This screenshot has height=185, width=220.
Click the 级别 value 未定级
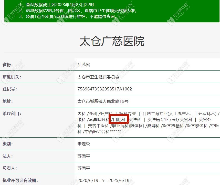click(x=83, y=144)
